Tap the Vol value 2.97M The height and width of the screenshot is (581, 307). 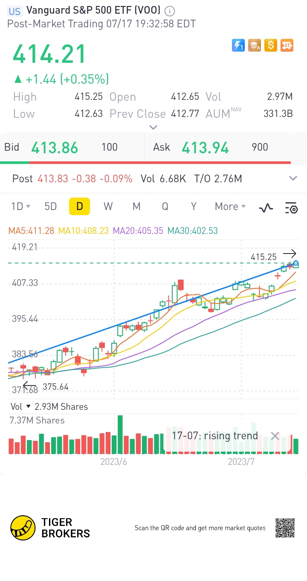pyautogui.click(x=280, y=96)
